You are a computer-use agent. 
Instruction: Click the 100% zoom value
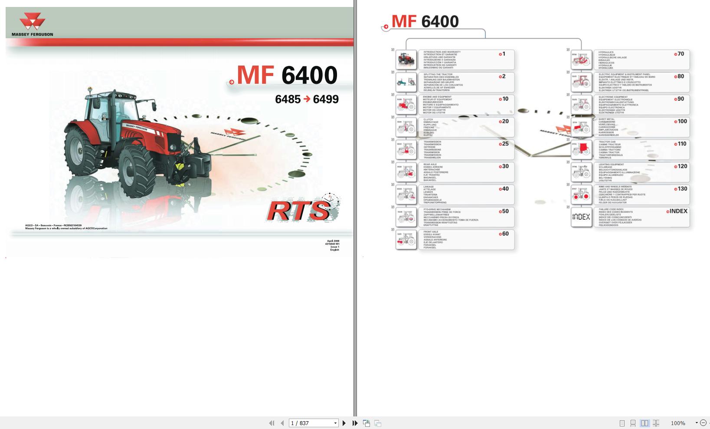coord(678,423)
